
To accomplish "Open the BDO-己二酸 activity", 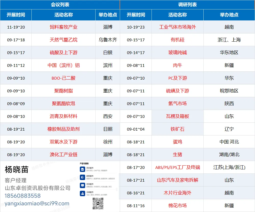I will coord(63,78).
